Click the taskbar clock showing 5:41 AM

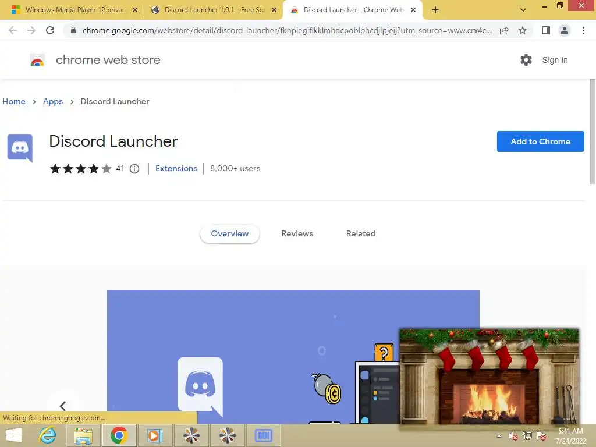coord(570,436)
